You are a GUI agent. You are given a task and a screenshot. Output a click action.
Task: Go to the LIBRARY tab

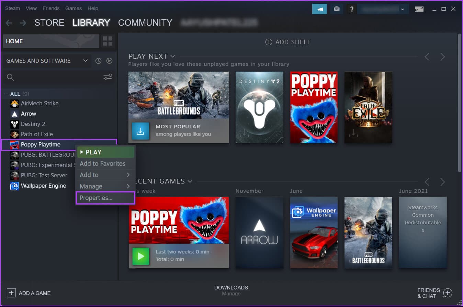tap(91, 23)
